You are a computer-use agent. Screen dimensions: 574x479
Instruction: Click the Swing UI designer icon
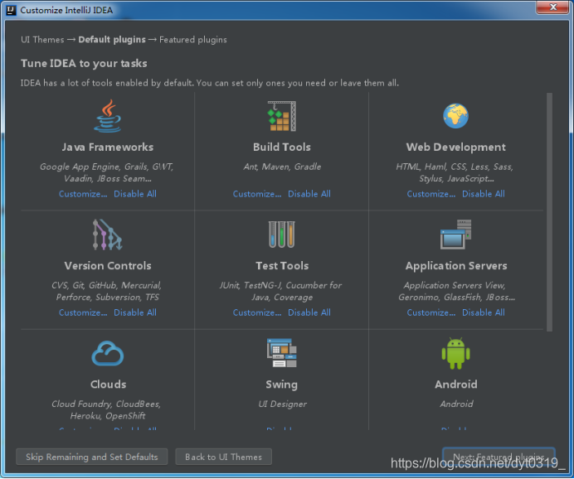pyautogui.click(x=281, y=353)
